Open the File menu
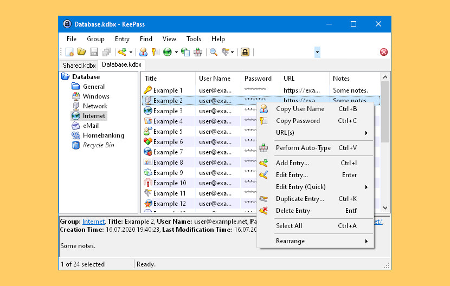The height and width of the screenshot is (286, 450). [72, 38]
